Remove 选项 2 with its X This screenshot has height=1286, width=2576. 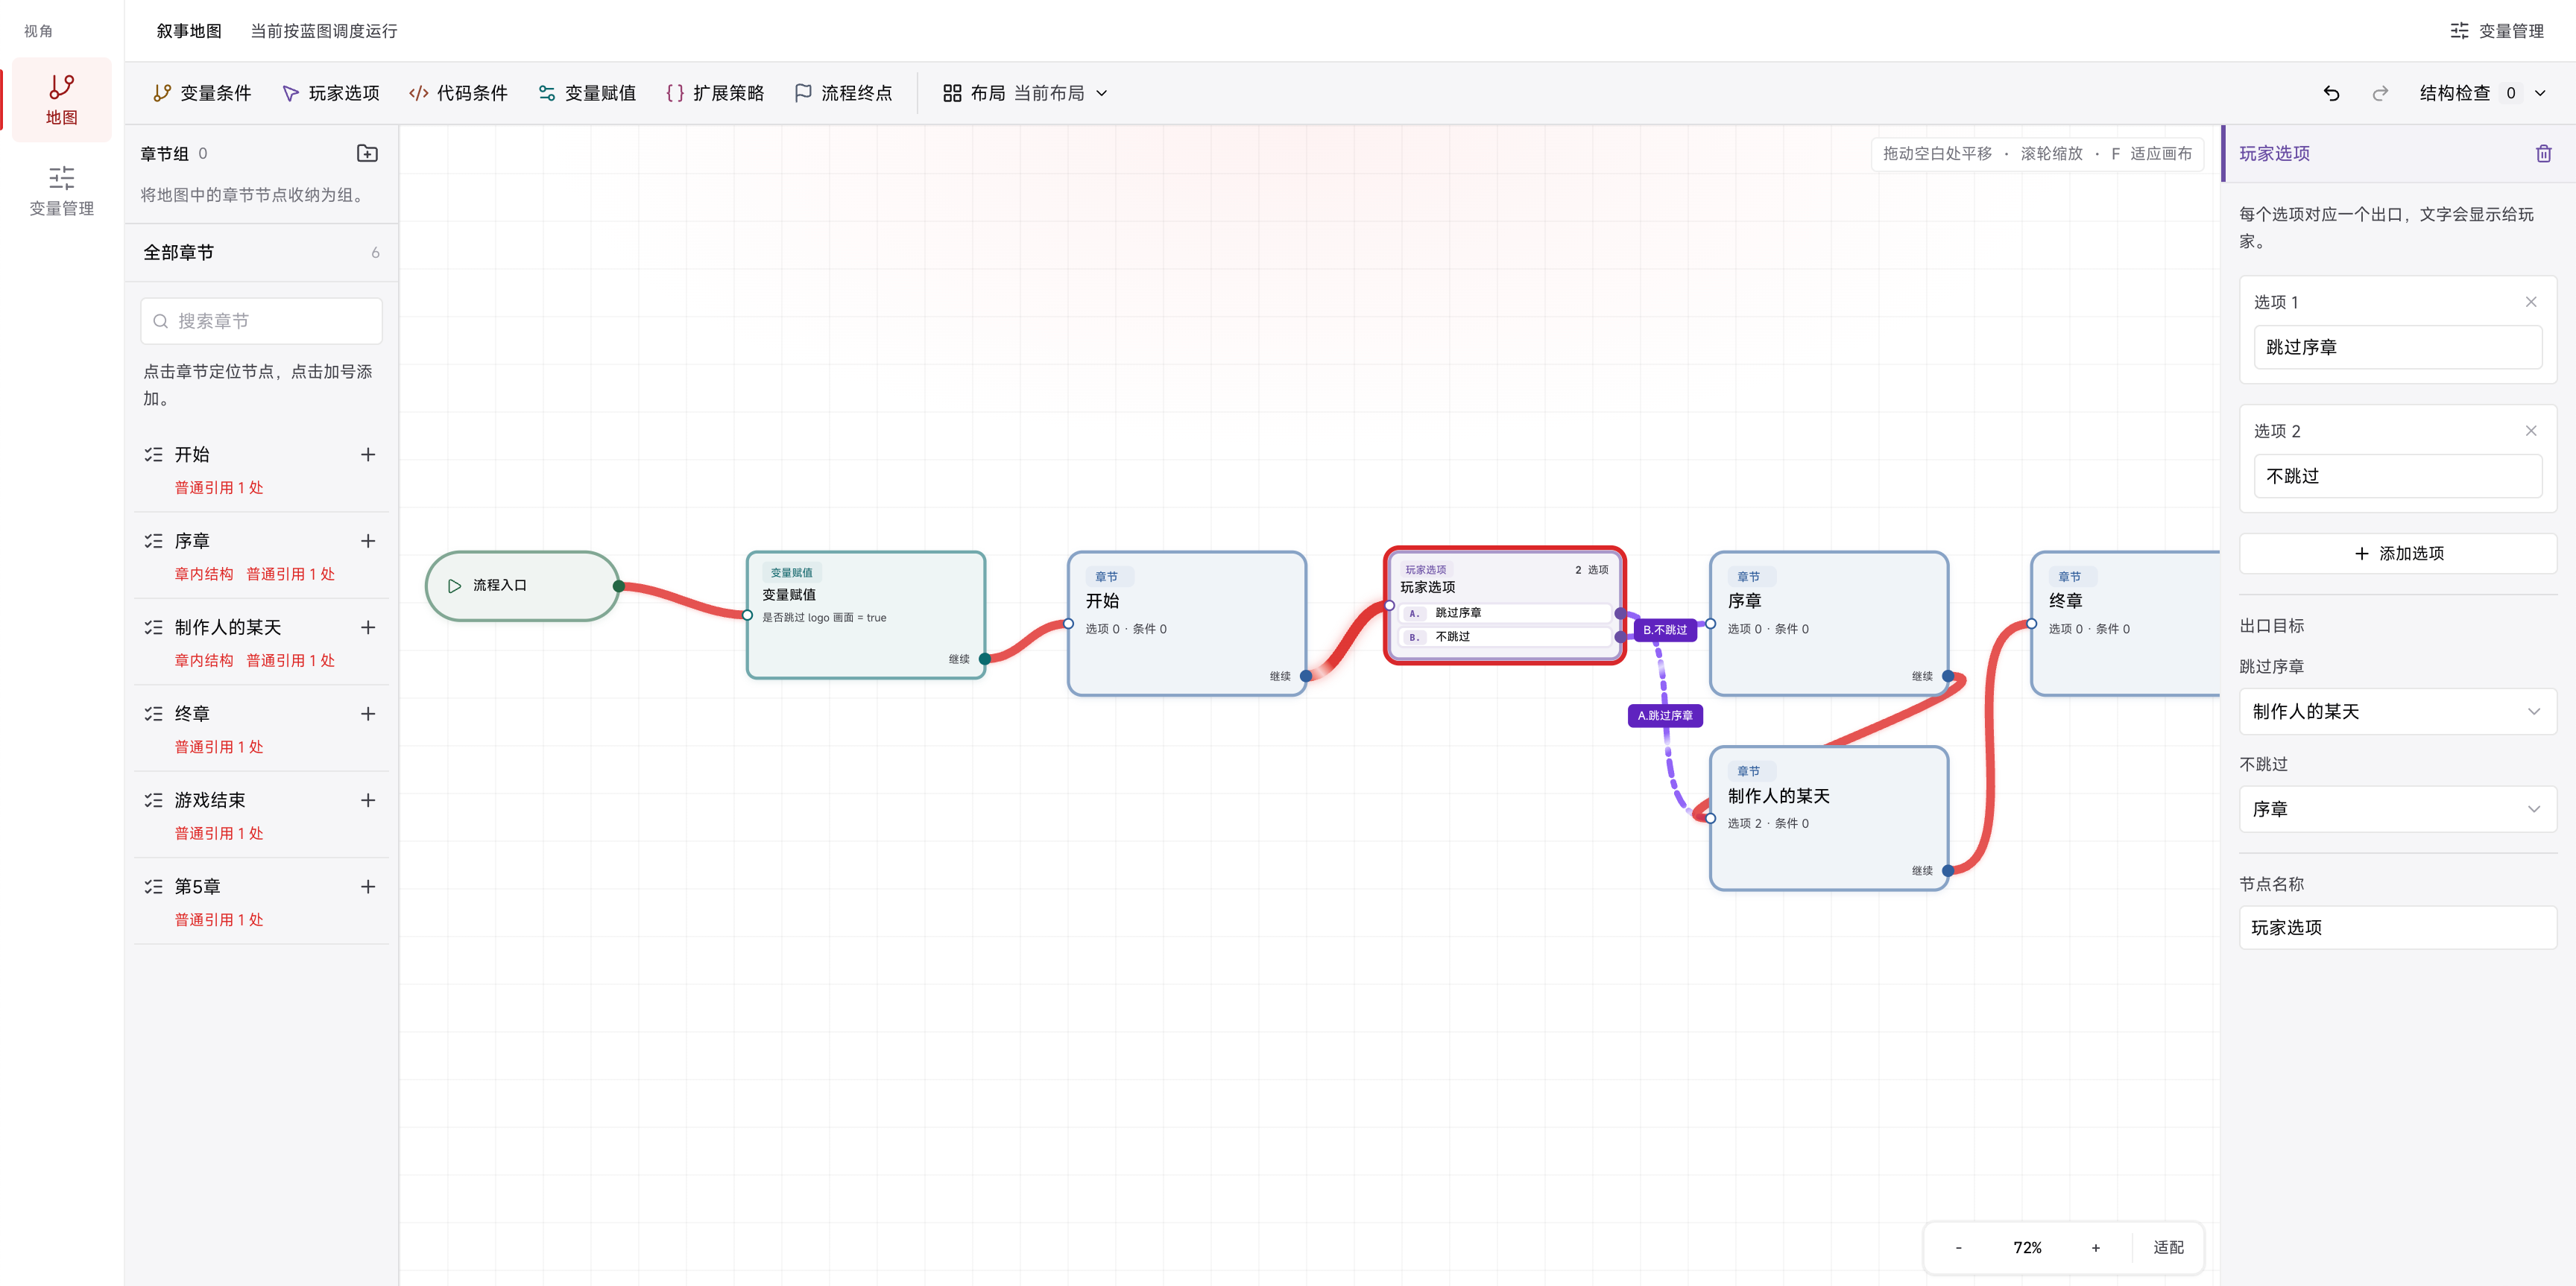2530,431
